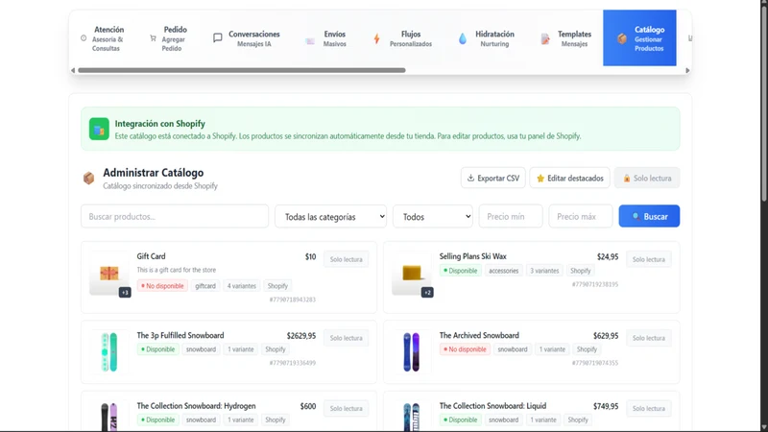
Task: Open the Templates Mensajes tab
Action: [565, 38]
